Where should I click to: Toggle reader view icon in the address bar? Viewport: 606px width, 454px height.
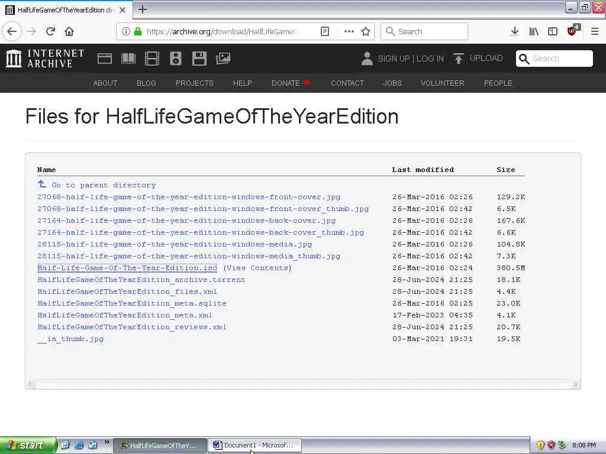click(325, 31)
